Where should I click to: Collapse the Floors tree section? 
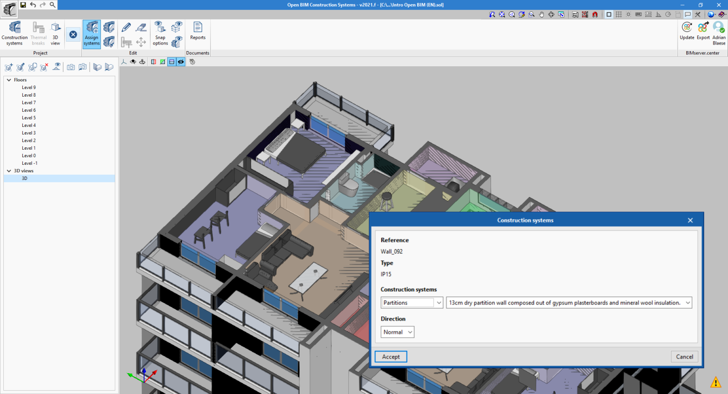pos(9,80)
